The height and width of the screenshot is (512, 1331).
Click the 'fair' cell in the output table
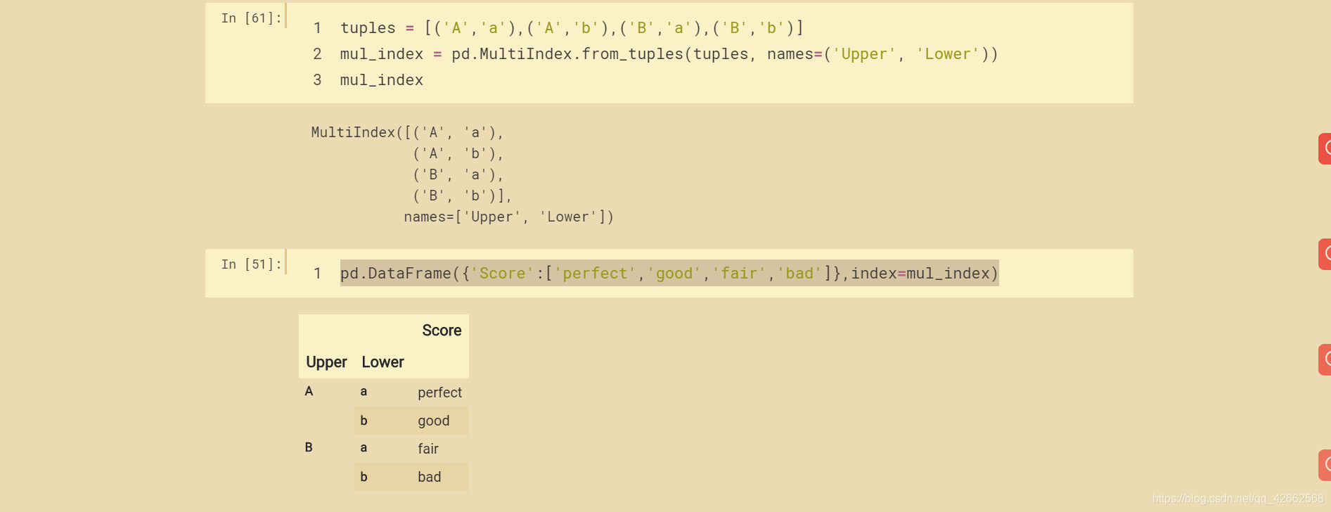click(427, 449)
